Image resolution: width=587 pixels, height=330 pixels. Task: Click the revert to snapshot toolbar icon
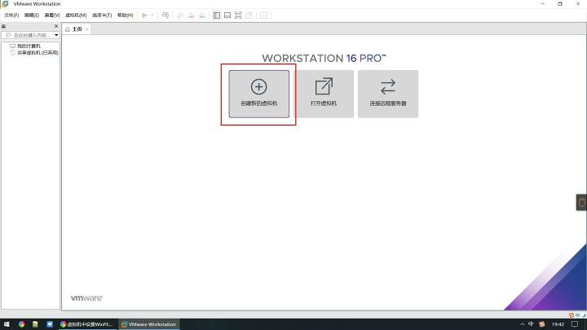pos(192,15)
